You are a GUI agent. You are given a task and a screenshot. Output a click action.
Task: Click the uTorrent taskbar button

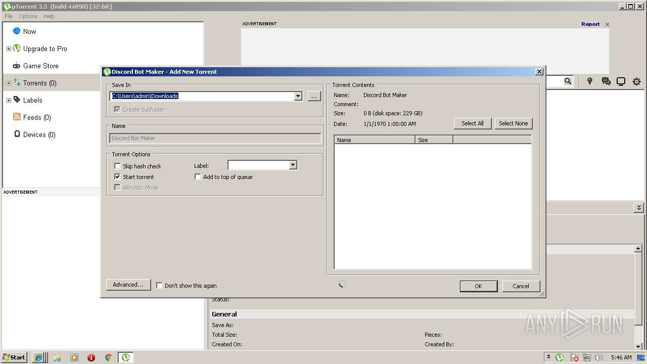(125, 357)
